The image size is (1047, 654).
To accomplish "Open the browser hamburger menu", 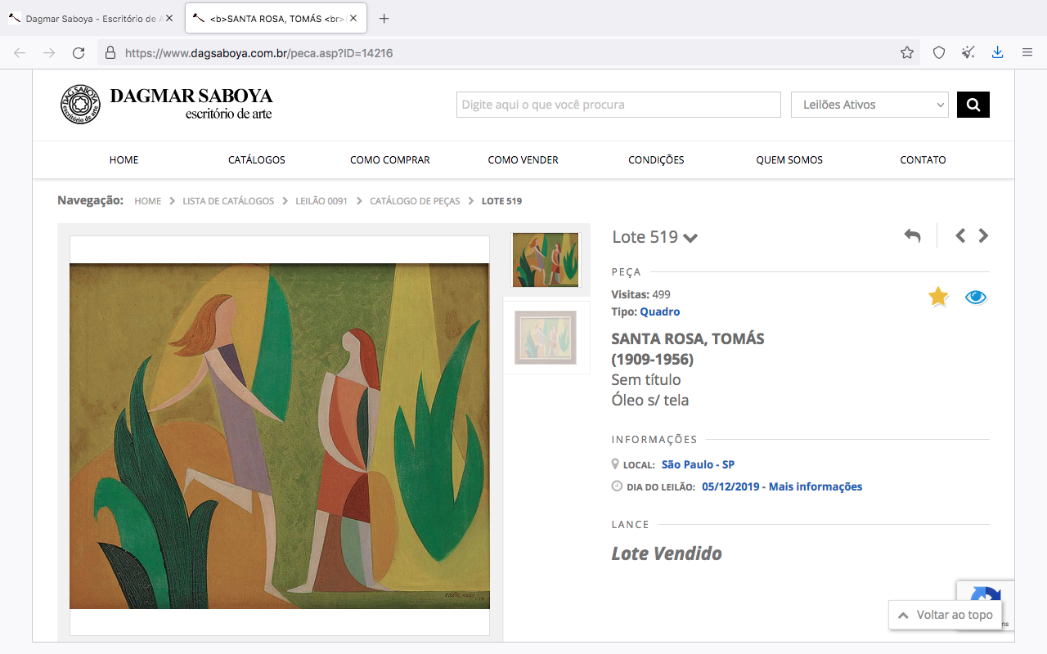I will [1027, 52].
